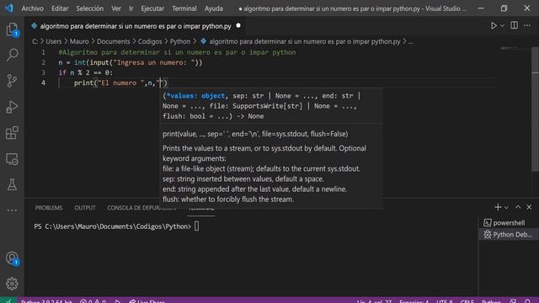539x303 pixels.
Task: Open notifications bell in status bar
Action: pos(528,301)
